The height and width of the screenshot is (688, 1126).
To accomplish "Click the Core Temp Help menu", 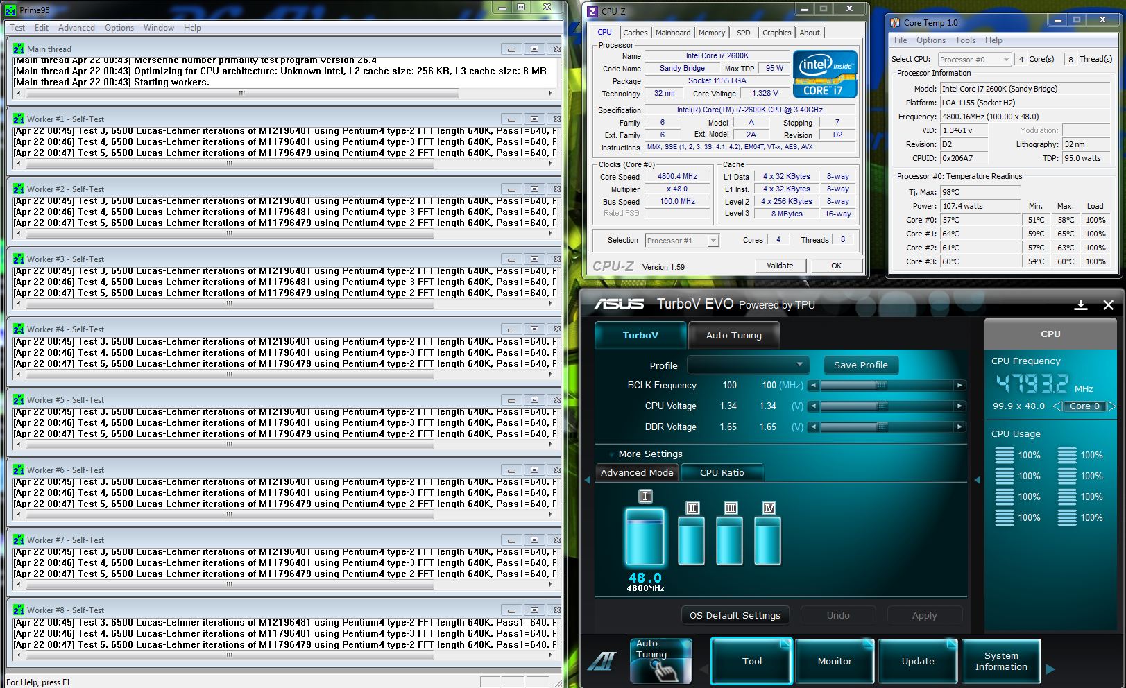I will click(993, 40).
